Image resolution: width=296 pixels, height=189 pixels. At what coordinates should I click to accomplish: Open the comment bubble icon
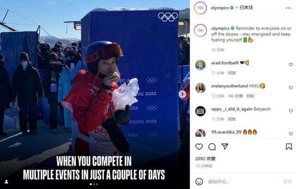(212, 146)
